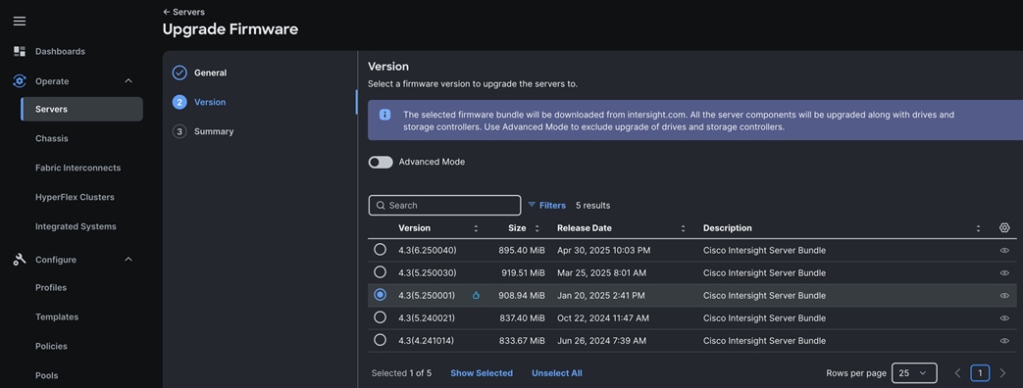
Task: Click Unselect All
Action: pos(556,373)
